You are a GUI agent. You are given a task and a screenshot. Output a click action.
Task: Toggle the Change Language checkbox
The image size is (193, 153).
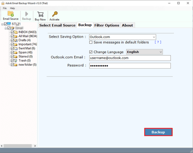(91, 52)
